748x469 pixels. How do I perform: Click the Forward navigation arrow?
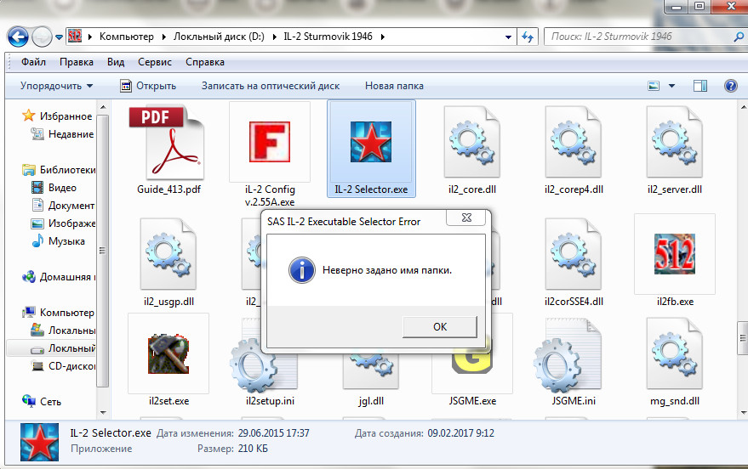tap(42, 37)
